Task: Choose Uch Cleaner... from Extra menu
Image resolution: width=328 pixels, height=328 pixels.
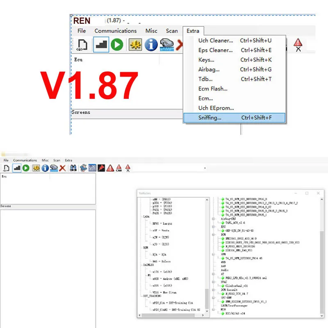Action: click(234, 40)
